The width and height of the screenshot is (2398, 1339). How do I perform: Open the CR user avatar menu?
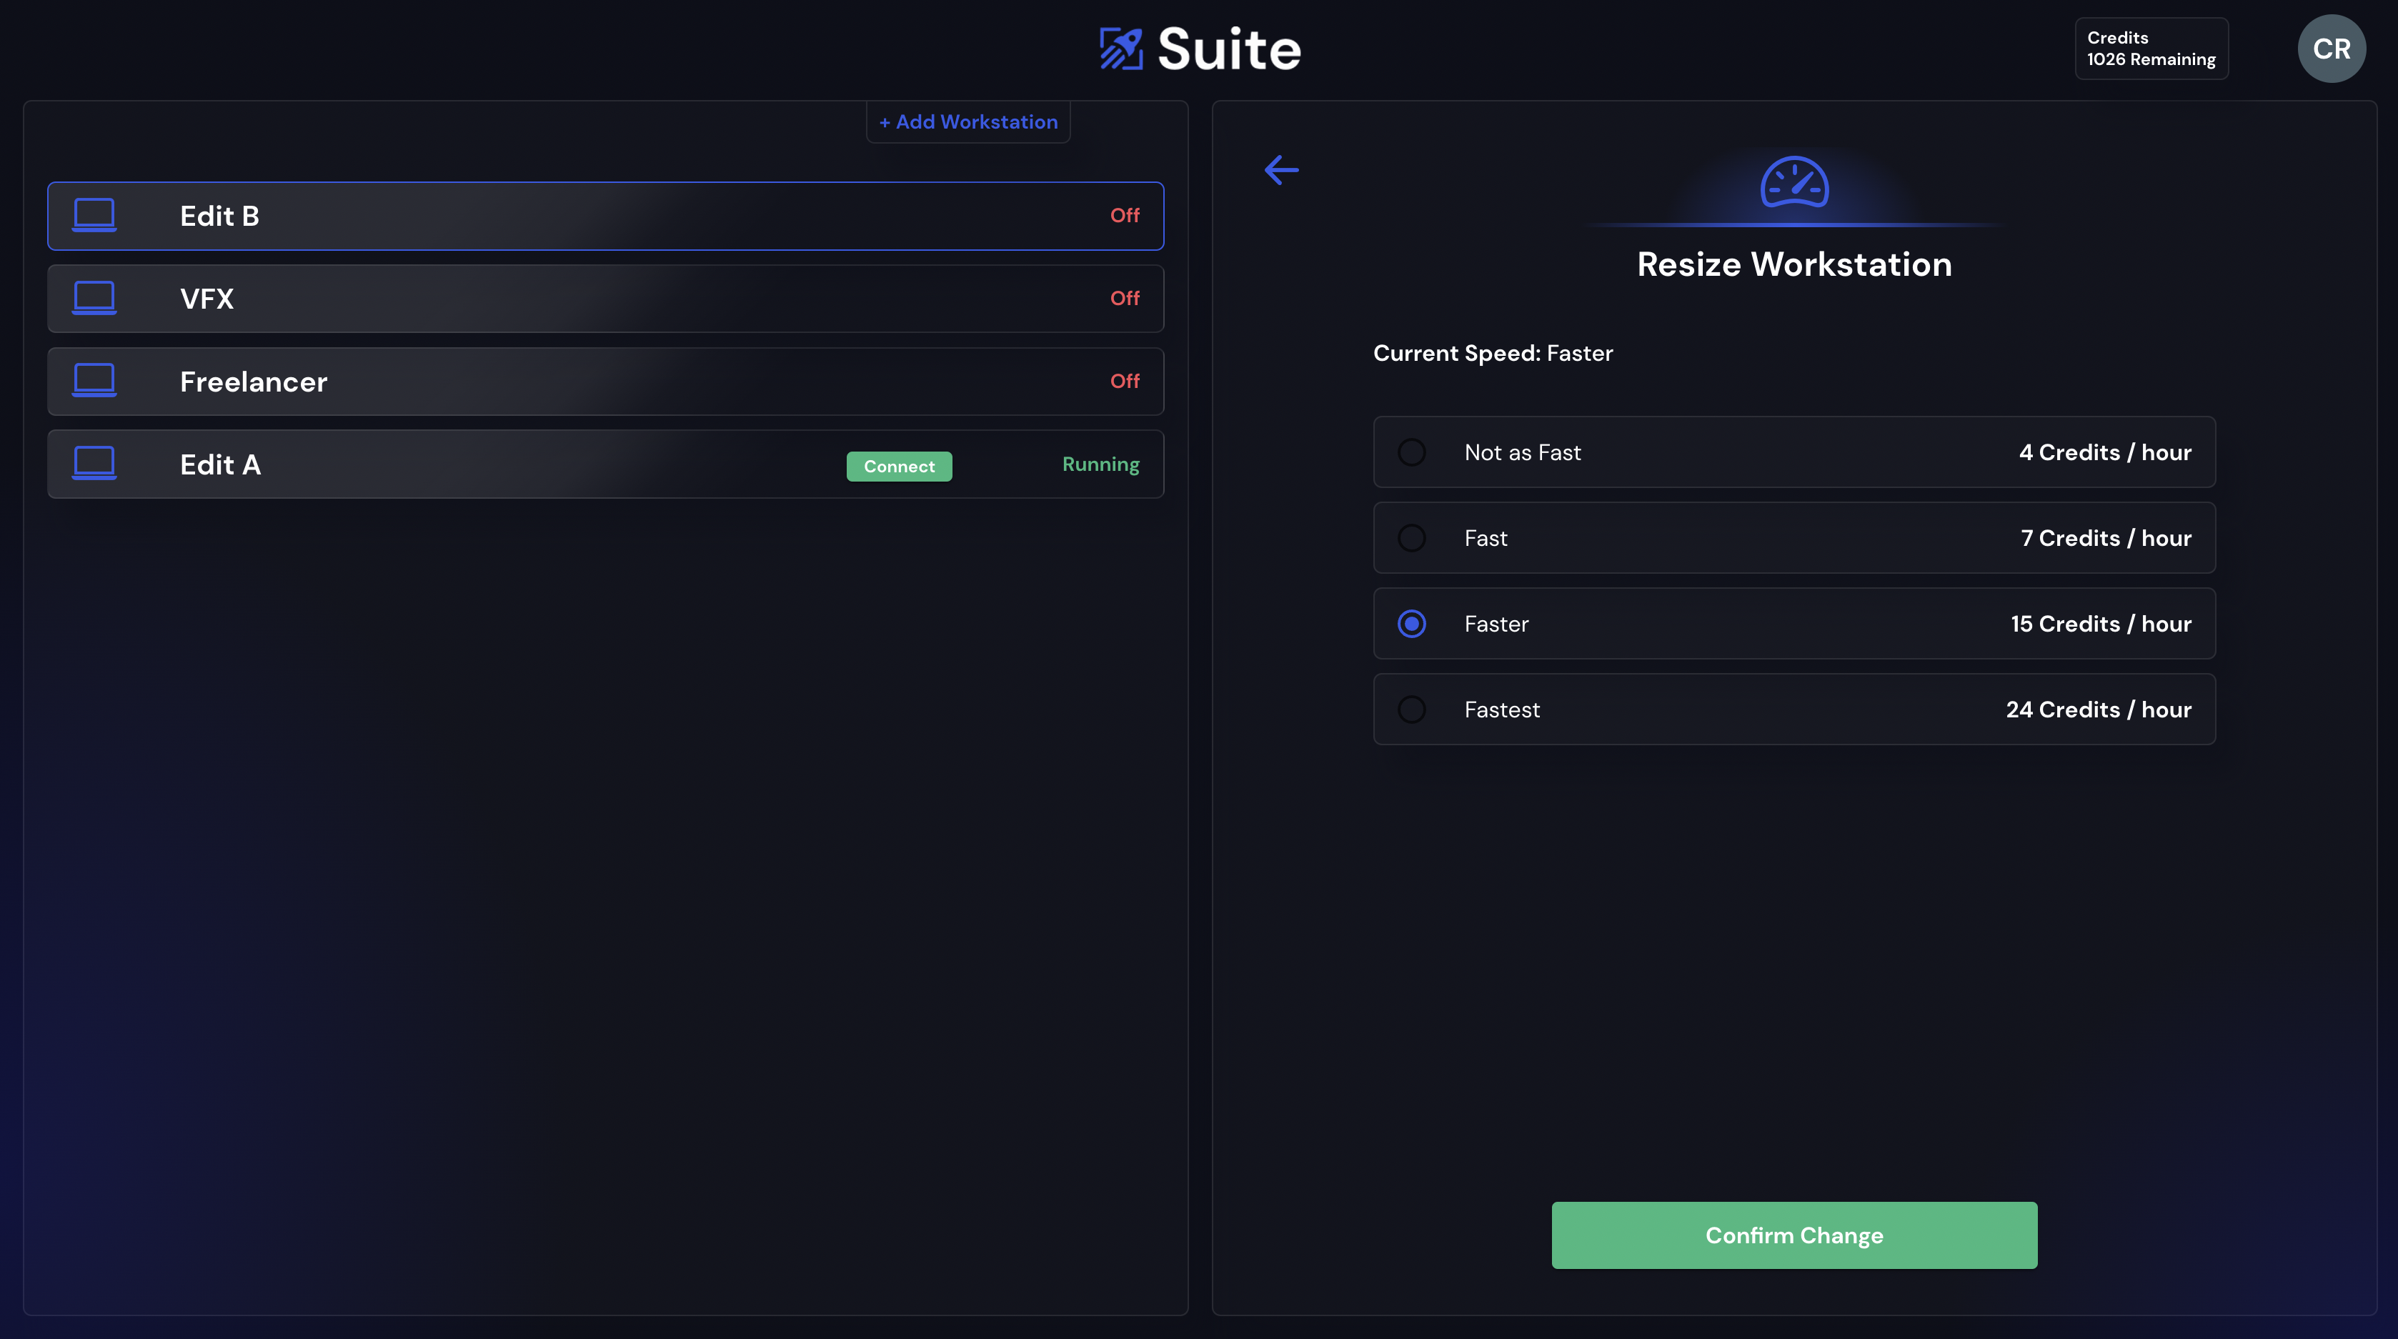pyautogui.click(x=2331, y=49)
